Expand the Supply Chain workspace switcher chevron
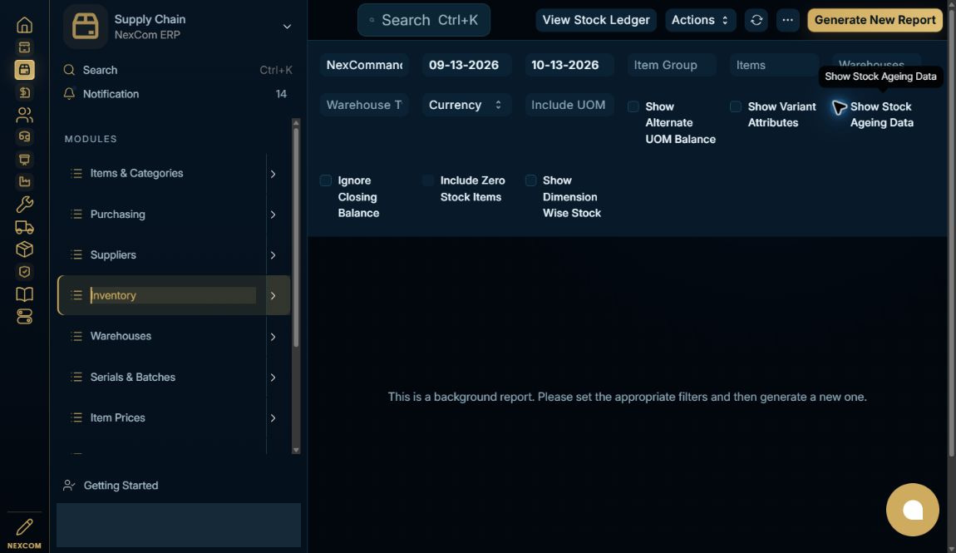 (x=287, y=27)
